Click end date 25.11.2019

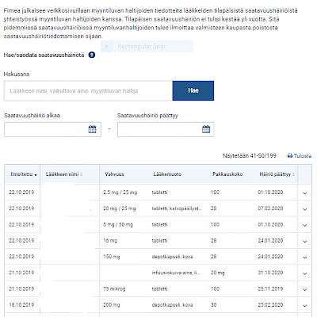tap(270, 288)
